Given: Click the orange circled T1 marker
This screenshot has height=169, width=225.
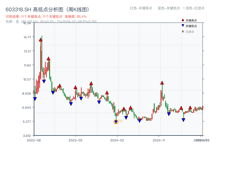Looking at the screenshot, I should [116, 122].
